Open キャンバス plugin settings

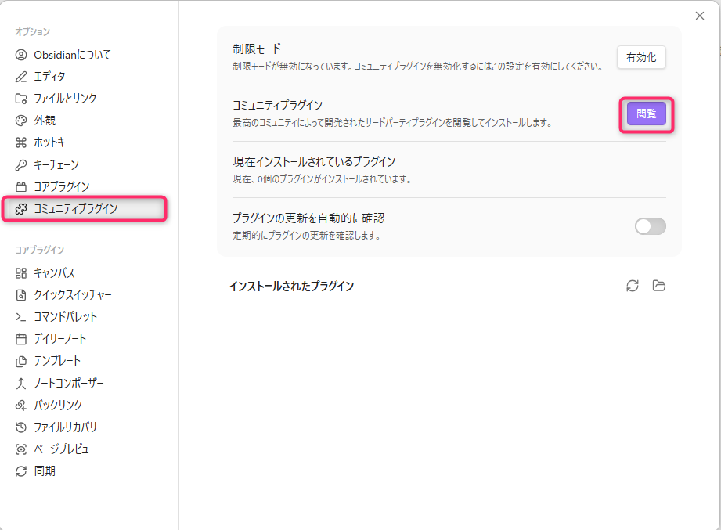54,273
